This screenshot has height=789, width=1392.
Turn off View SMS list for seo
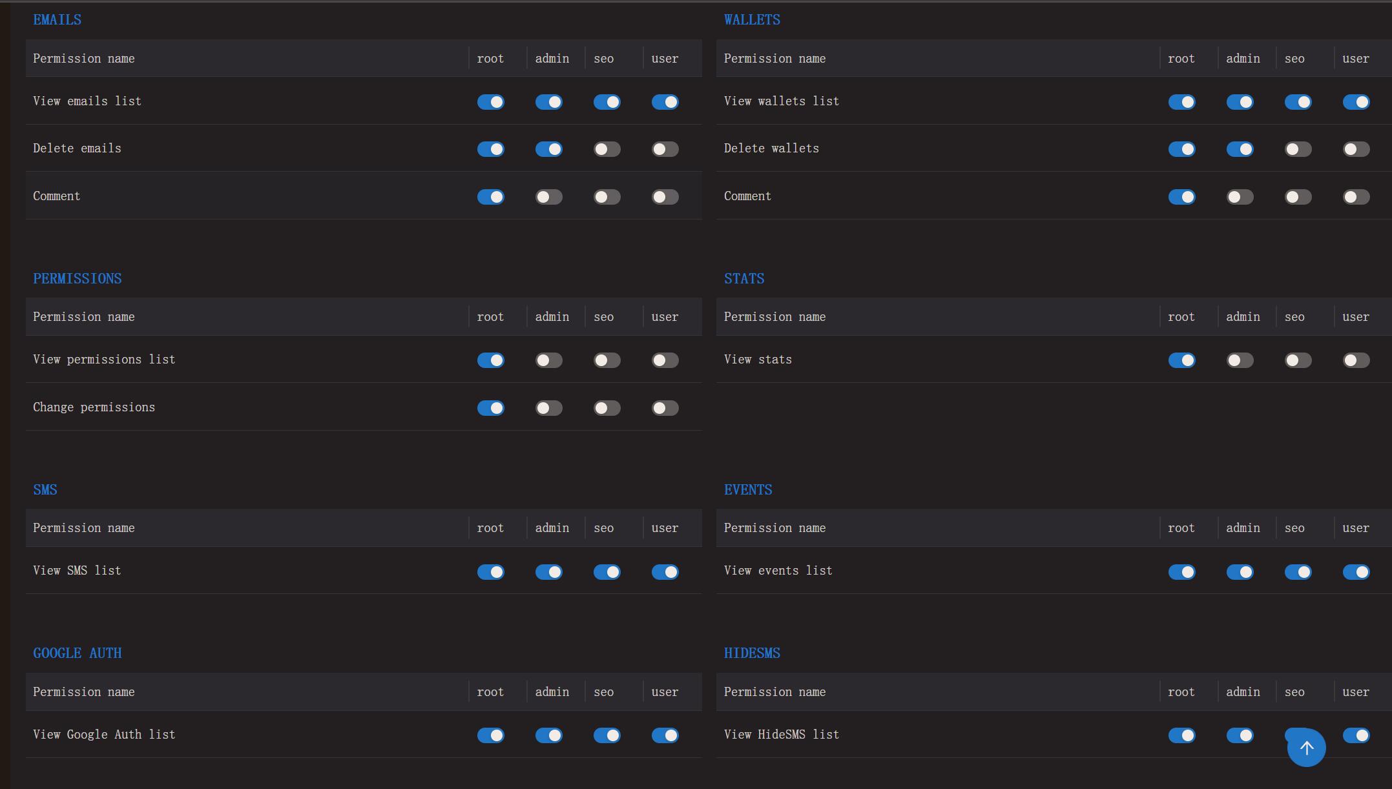tap(607, 572)
